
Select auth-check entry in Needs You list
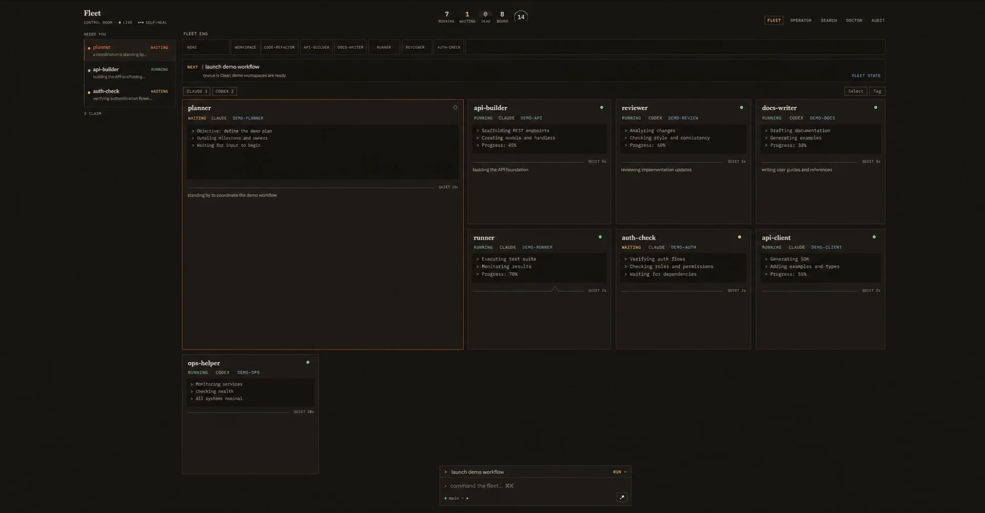pos(130,95)
